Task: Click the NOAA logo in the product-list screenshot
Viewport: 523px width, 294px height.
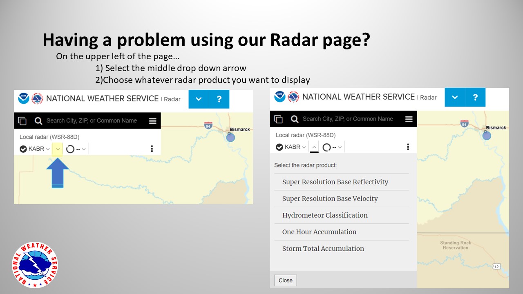Action: click(280, 97)
